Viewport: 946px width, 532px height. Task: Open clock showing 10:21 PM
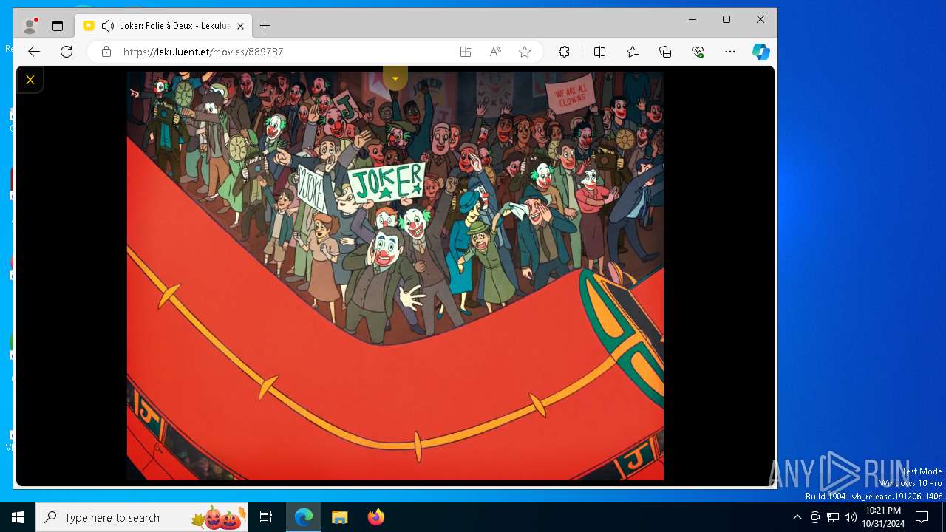882,517
